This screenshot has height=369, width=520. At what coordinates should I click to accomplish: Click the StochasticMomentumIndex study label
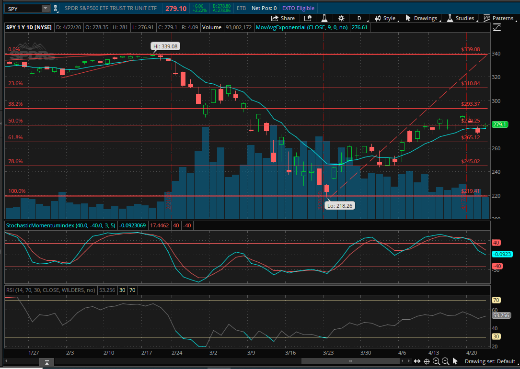[61, 225]
